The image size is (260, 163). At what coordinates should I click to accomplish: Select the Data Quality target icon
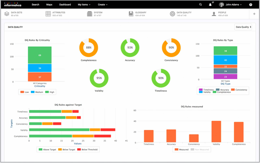pyautogui.click(x=172, y=14)
